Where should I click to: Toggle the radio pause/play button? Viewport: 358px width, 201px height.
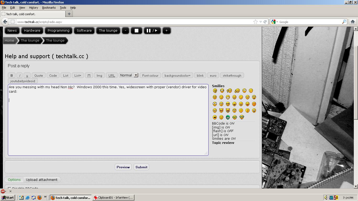coord(152,31)
